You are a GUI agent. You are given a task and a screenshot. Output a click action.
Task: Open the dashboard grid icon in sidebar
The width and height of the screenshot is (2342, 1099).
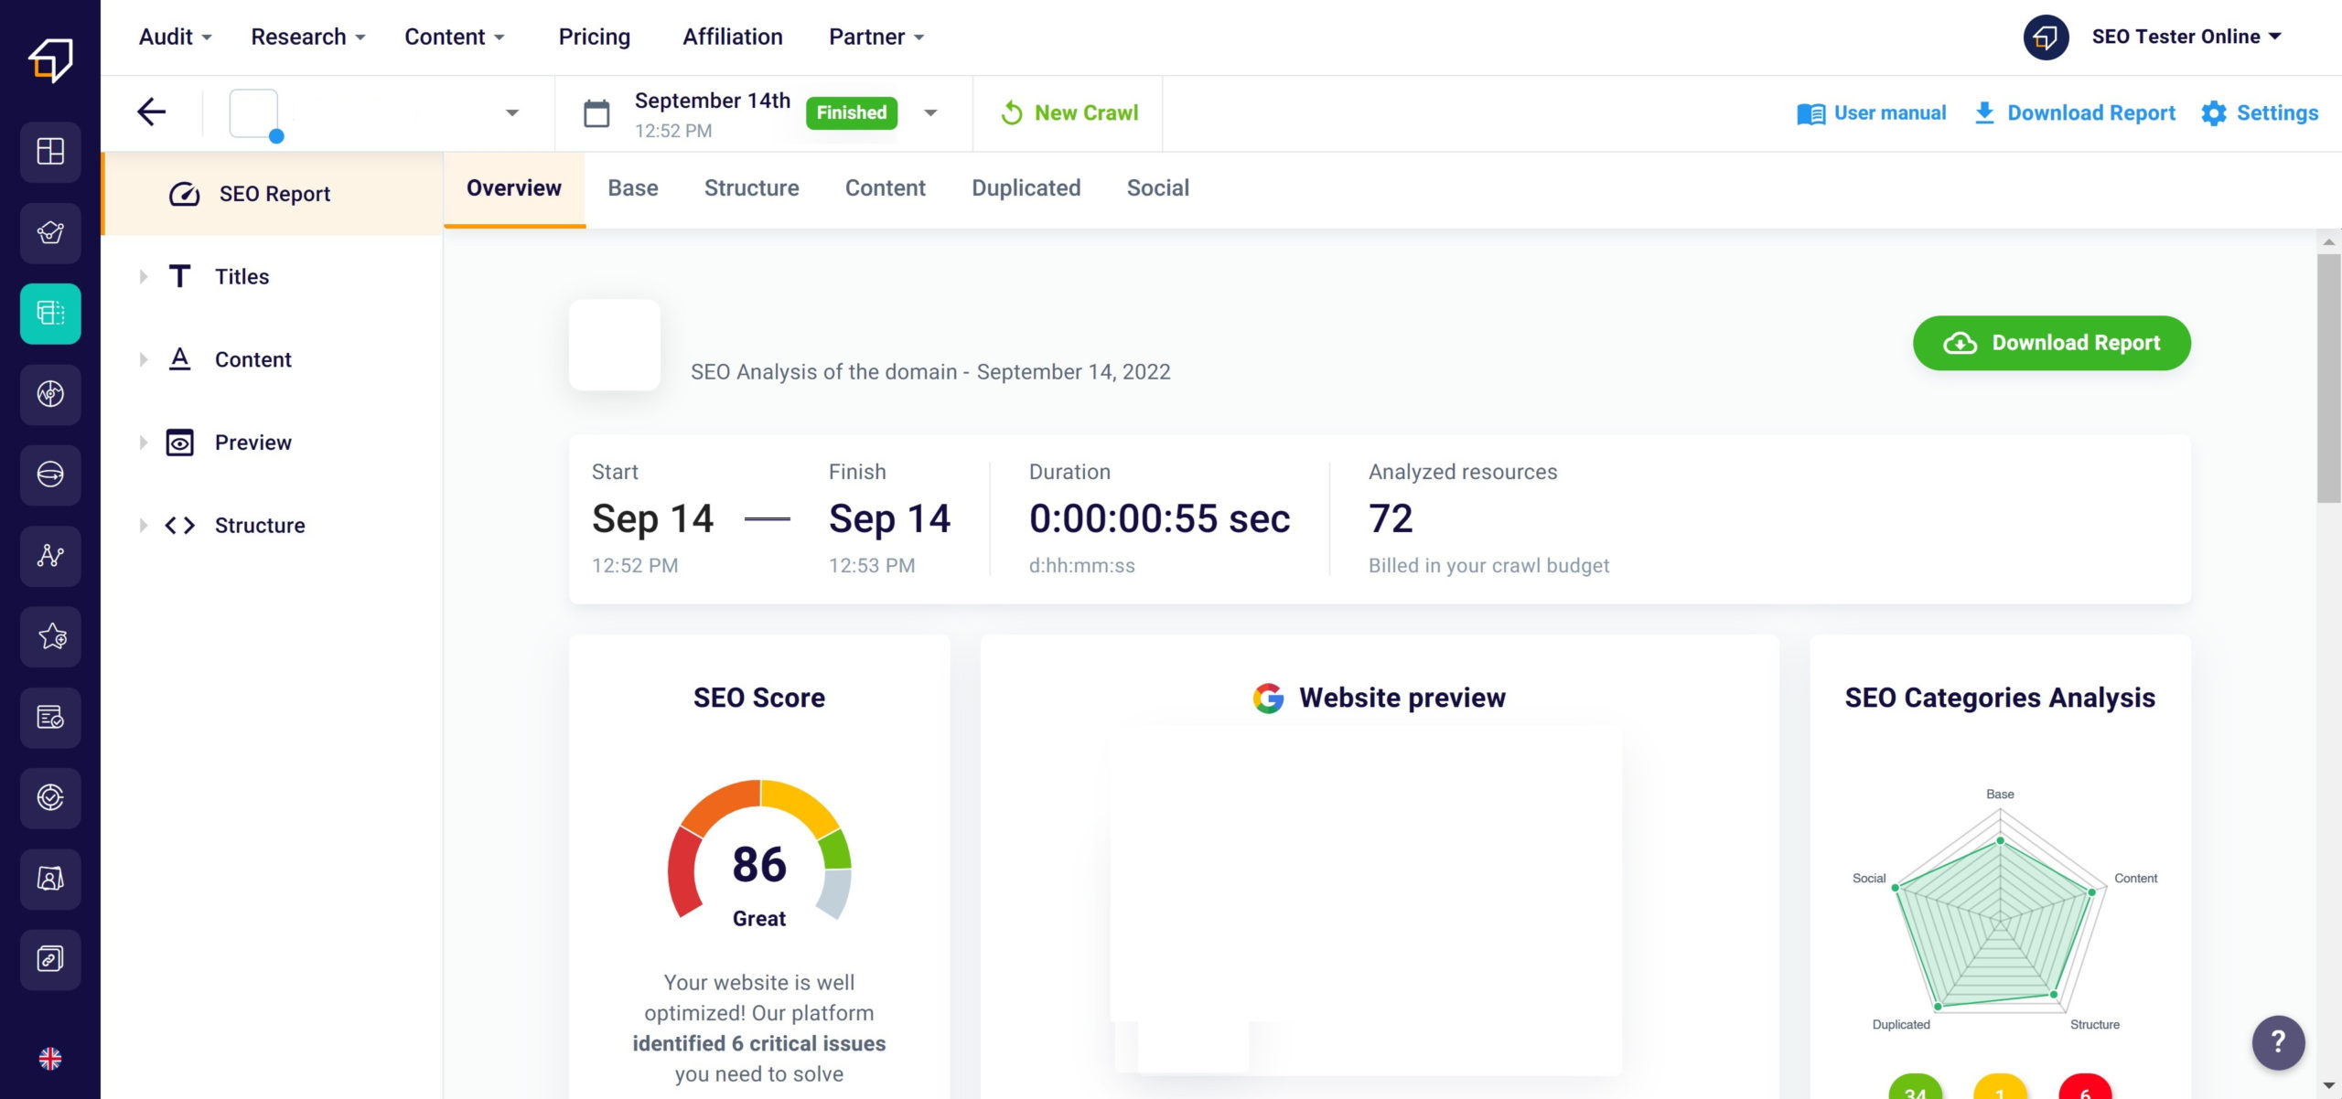(50, 152)
